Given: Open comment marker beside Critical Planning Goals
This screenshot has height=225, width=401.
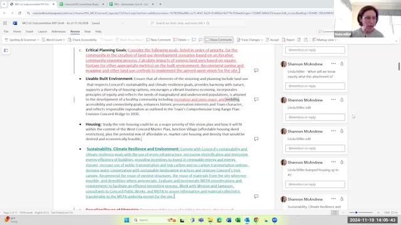Looking at the screenshot, I should (x=256, y=71).
